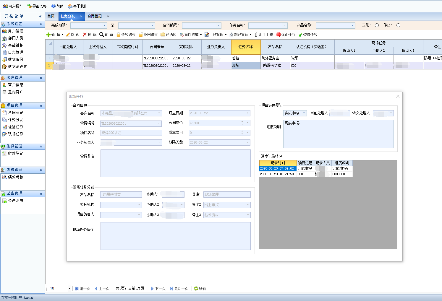This screenshot has width=442, height=301.
Task: Click the 附件上传 toolbar button
Action: coord(264,35)
